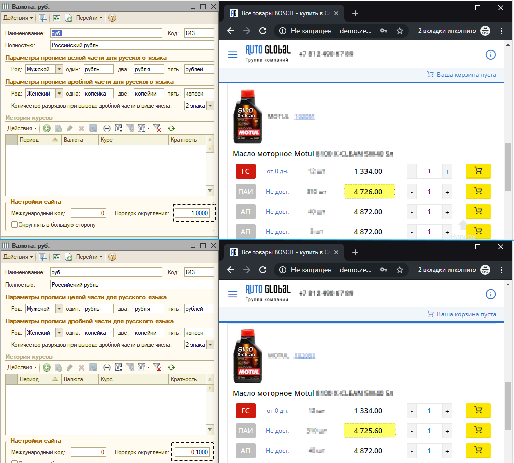This screenshot has height=463, width=514.
Task: Click the Порядок округления field showing 1,0000
Action: click(x=192, y=213)
